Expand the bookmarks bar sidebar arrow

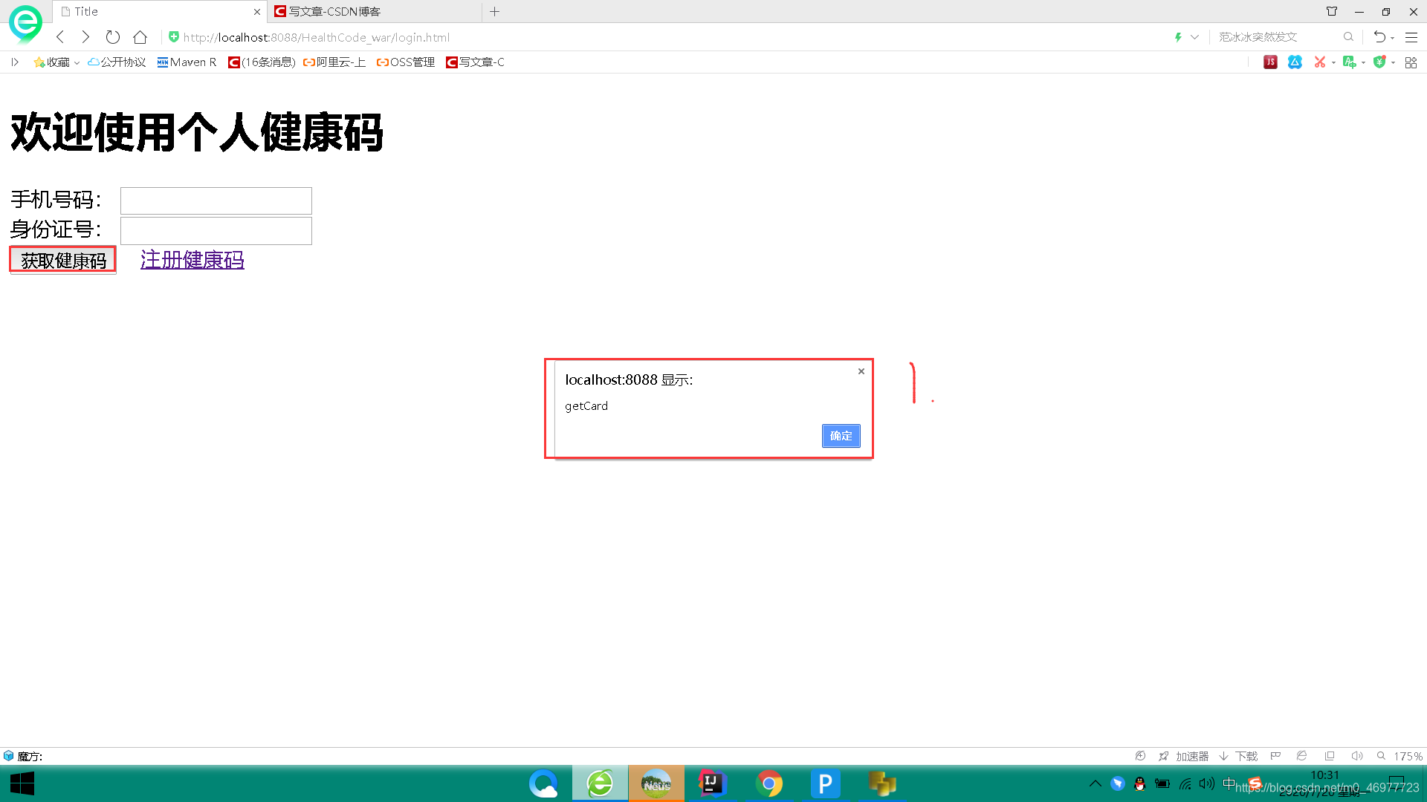tap(15, 62)
